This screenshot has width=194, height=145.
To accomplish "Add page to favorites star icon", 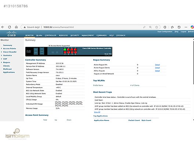I will tap(157, 27).
